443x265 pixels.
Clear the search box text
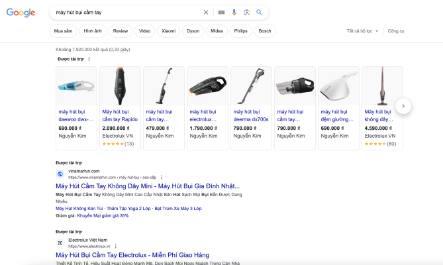point(205,12)
